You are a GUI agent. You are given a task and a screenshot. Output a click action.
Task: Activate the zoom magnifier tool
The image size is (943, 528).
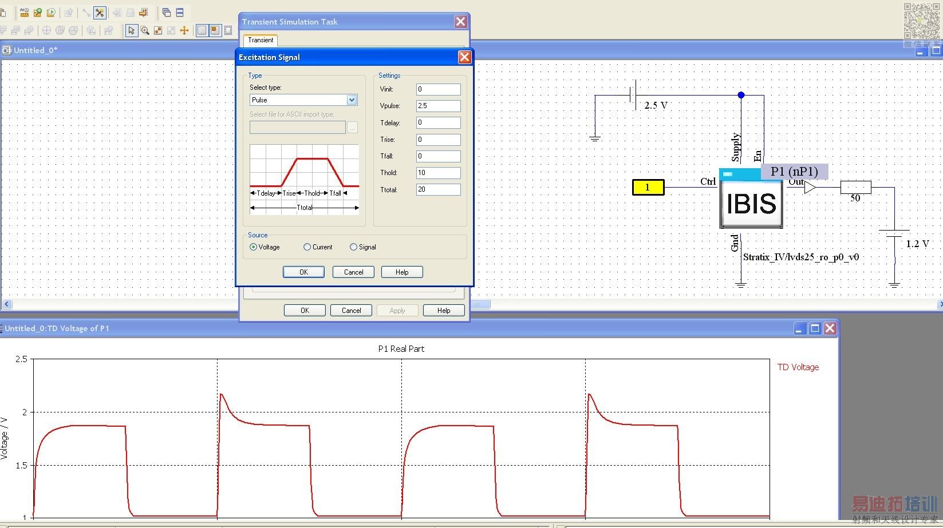click(x=145, y=30)
